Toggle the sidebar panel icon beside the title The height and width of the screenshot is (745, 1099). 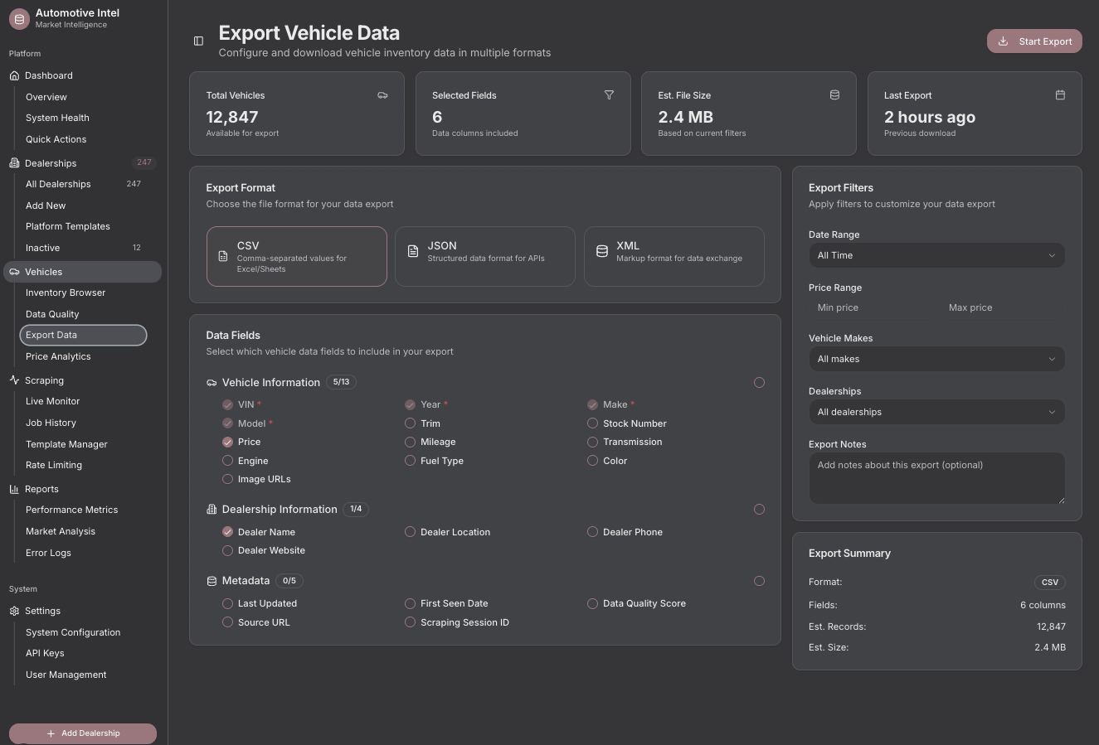(198, 41)
